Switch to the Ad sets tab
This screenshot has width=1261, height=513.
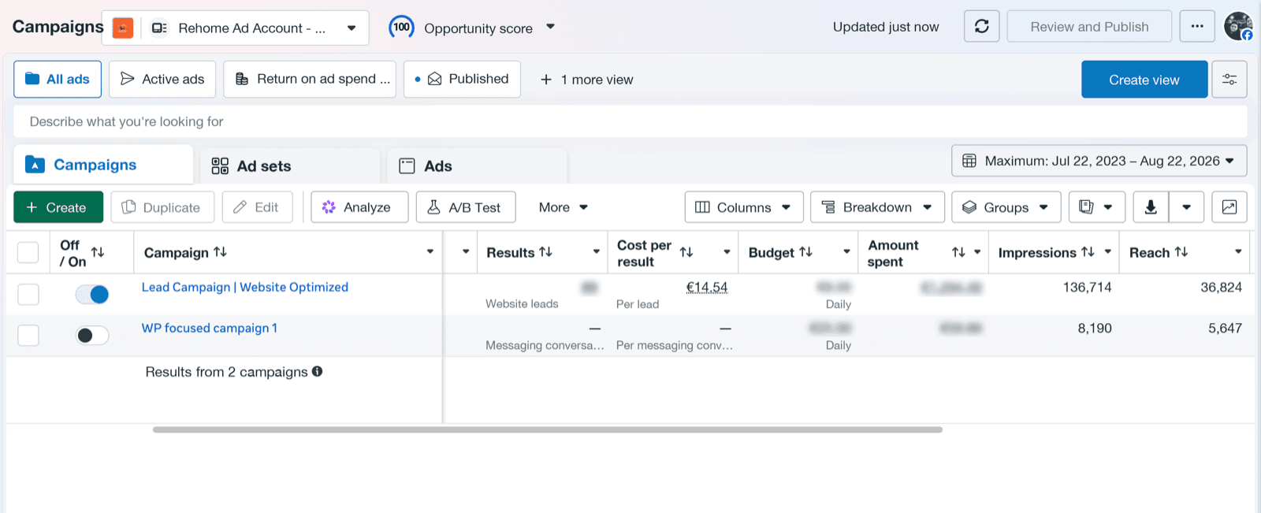click(290, 166)
